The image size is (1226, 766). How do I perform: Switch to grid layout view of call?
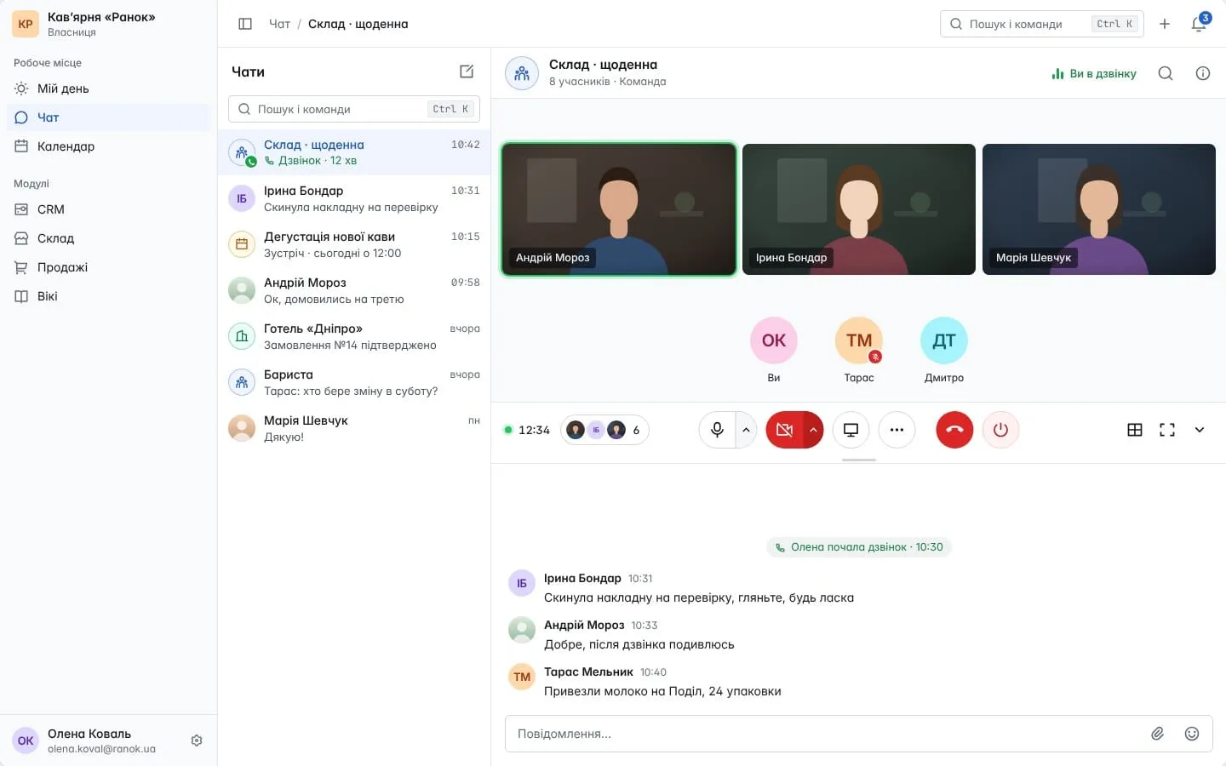(x=1135, y=430)
